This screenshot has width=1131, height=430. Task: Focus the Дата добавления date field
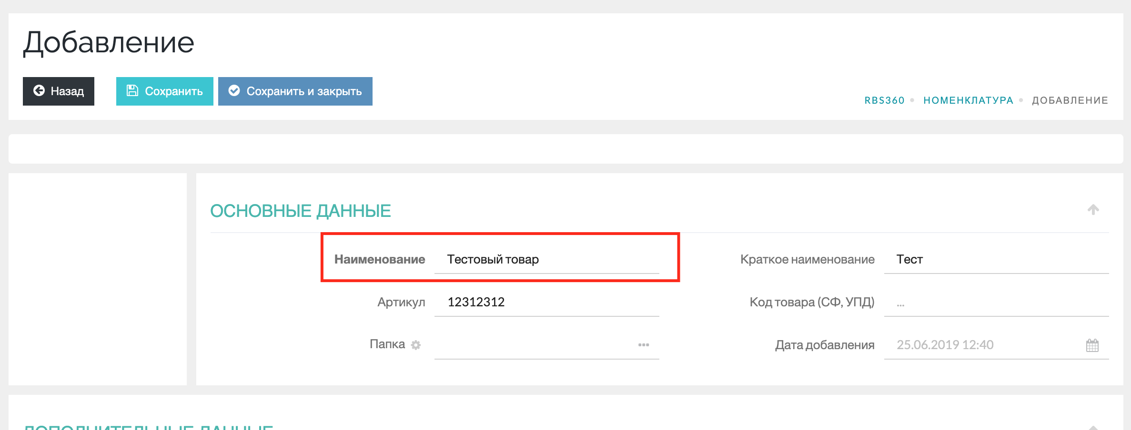point(981,345)
